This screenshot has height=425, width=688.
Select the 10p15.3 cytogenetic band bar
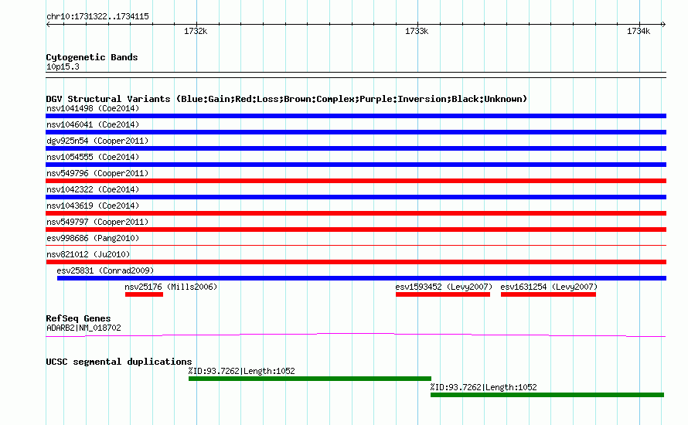[356, 75]
